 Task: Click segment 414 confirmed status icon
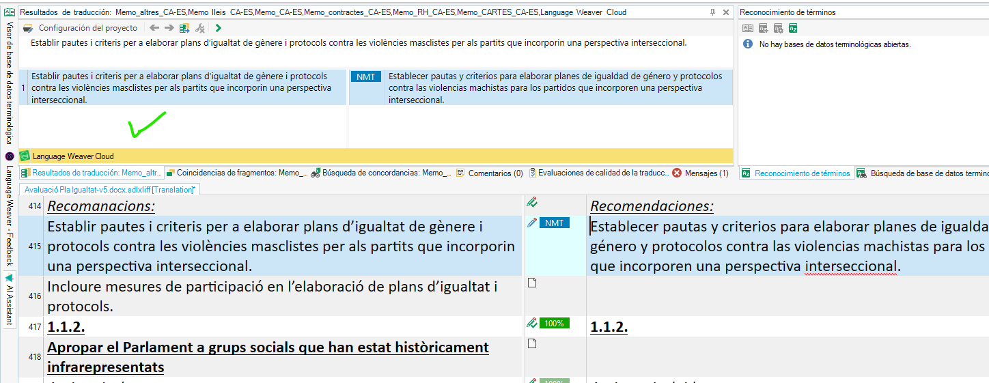click(x=532, y=202)
